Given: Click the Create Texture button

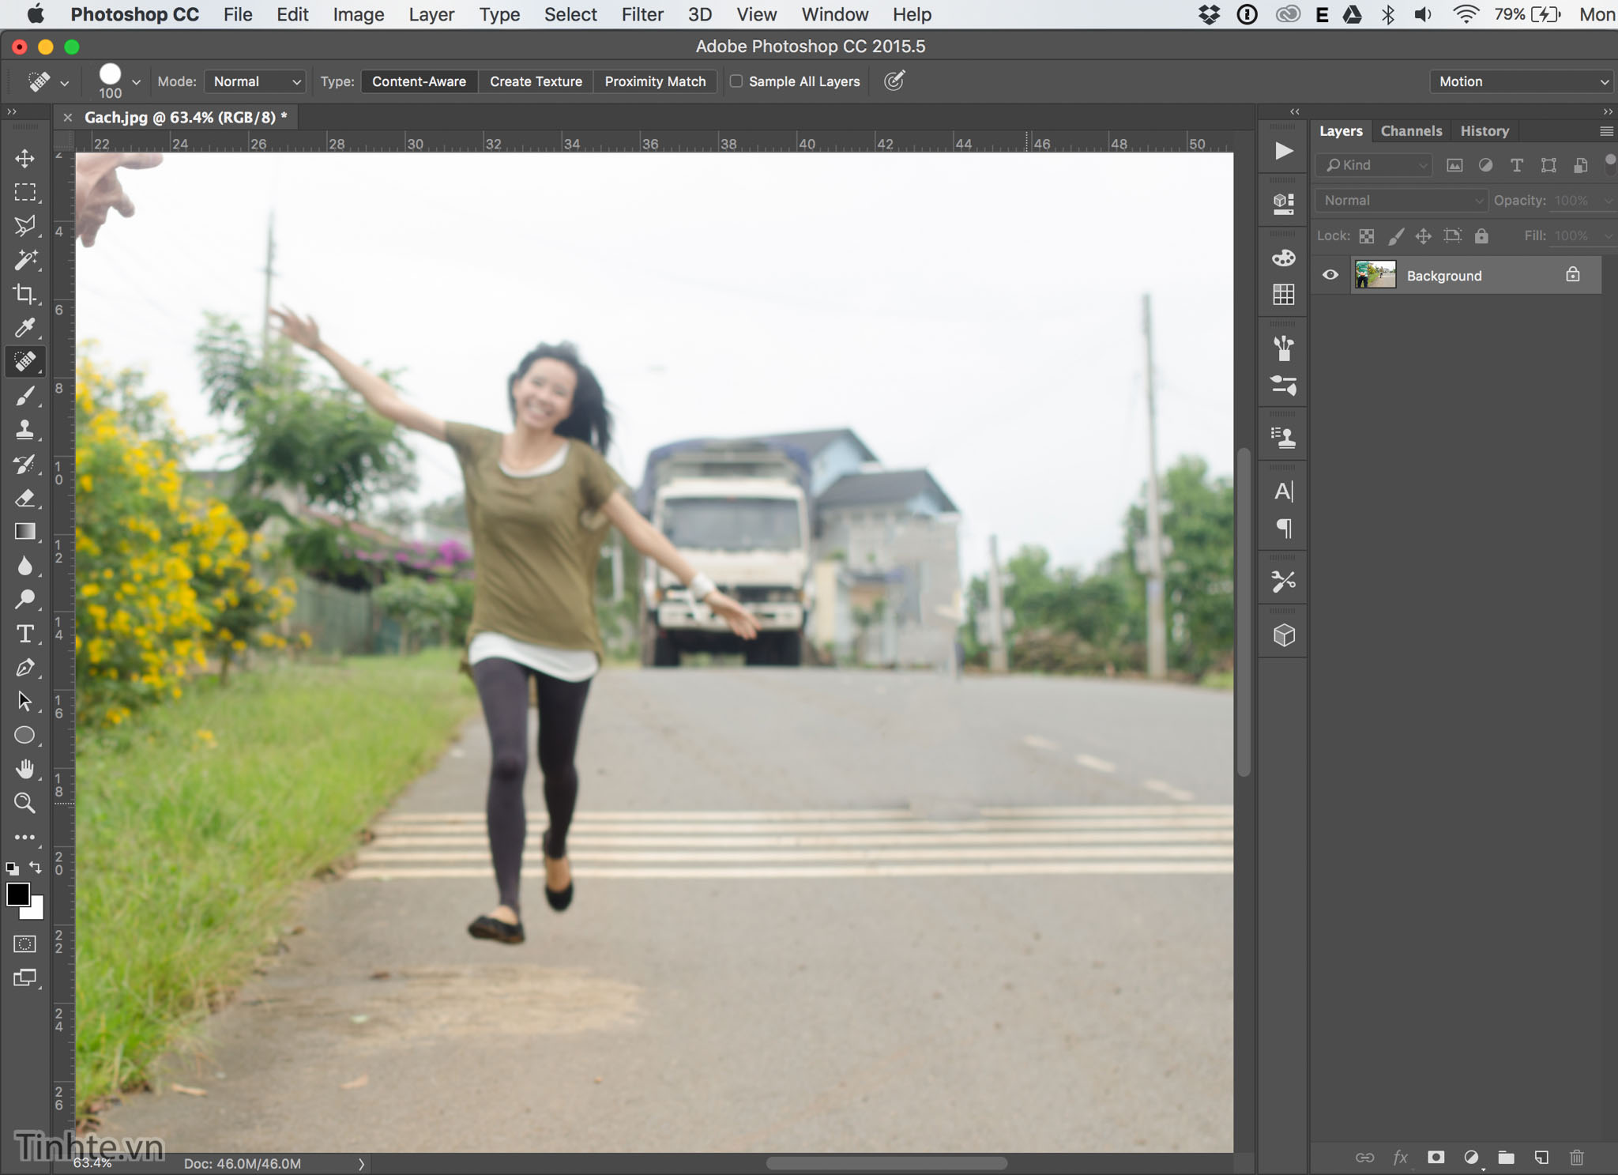Looking at the screenshot, I should coord(535,81).
